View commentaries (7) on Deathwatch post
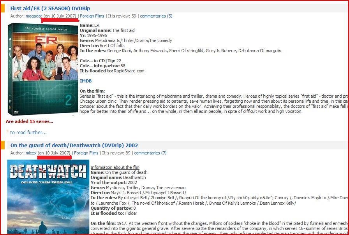Viewport: 349px width, 235px height. [150, 153]
